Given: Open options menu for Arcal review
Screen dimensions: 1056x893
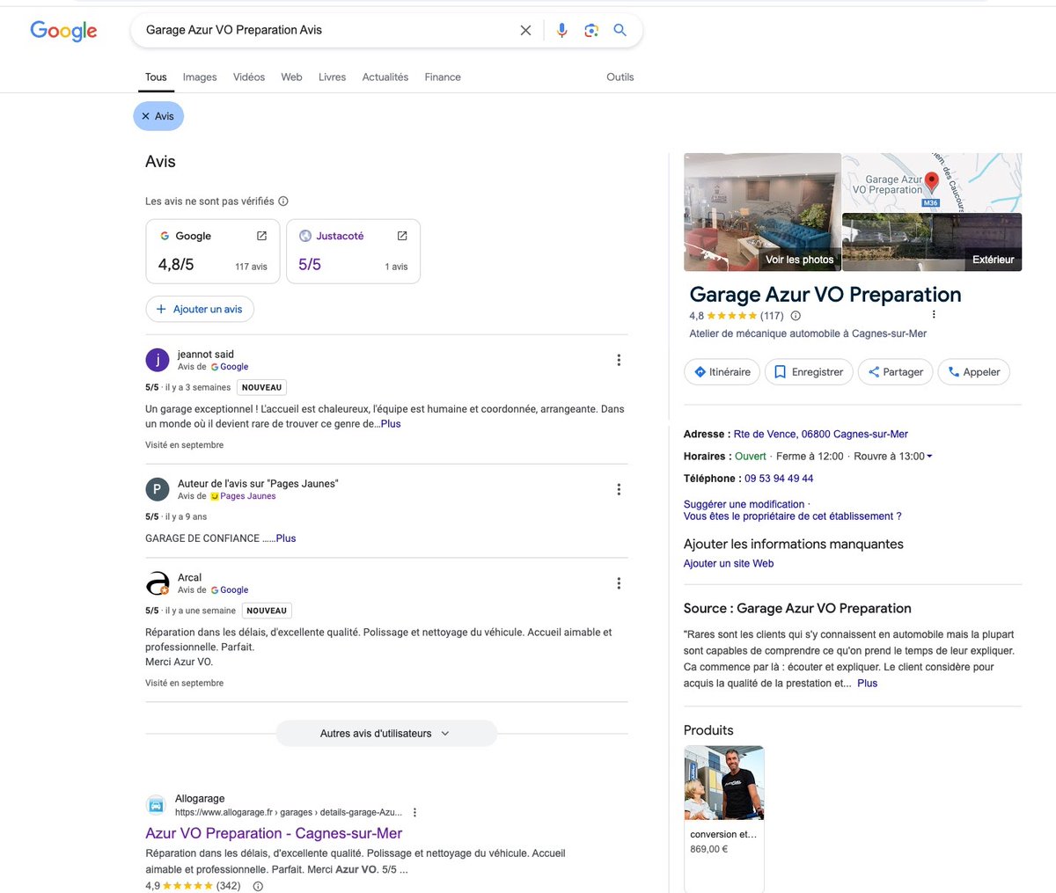Looking at the screenshot, I should [x=619, y=583].
